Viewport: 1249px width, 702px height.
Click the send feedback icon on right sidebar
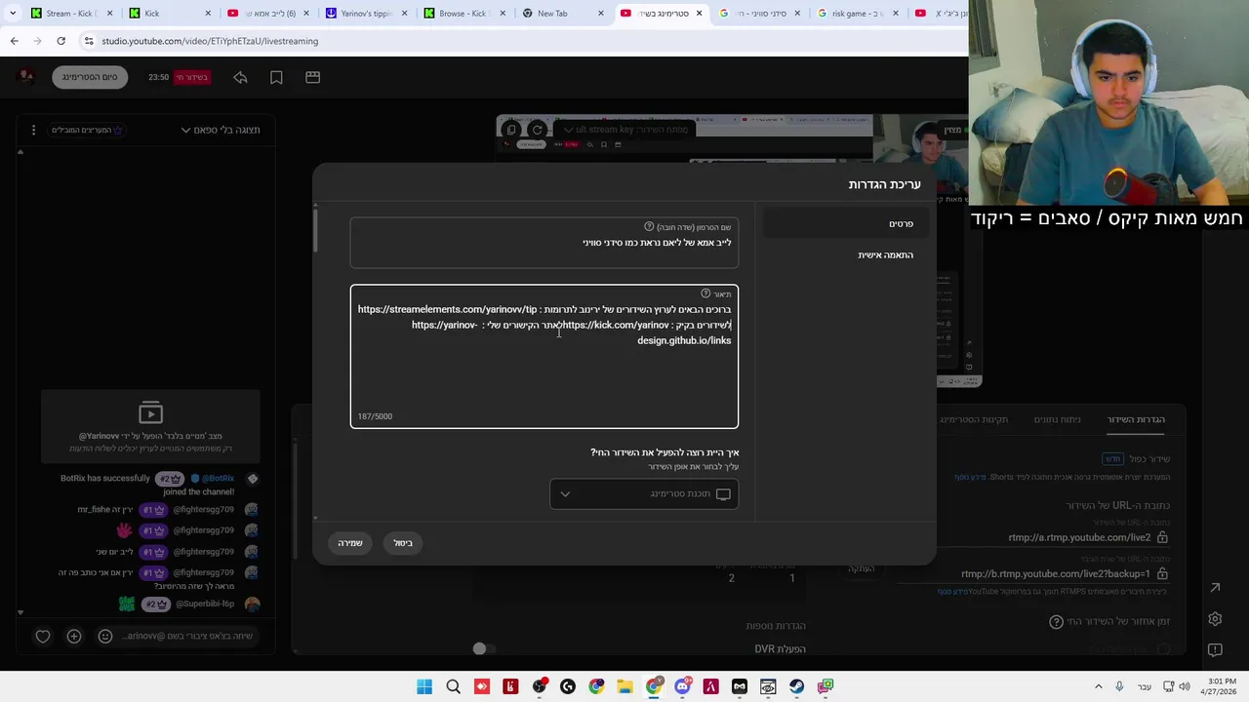click(x=1215, y=649)
